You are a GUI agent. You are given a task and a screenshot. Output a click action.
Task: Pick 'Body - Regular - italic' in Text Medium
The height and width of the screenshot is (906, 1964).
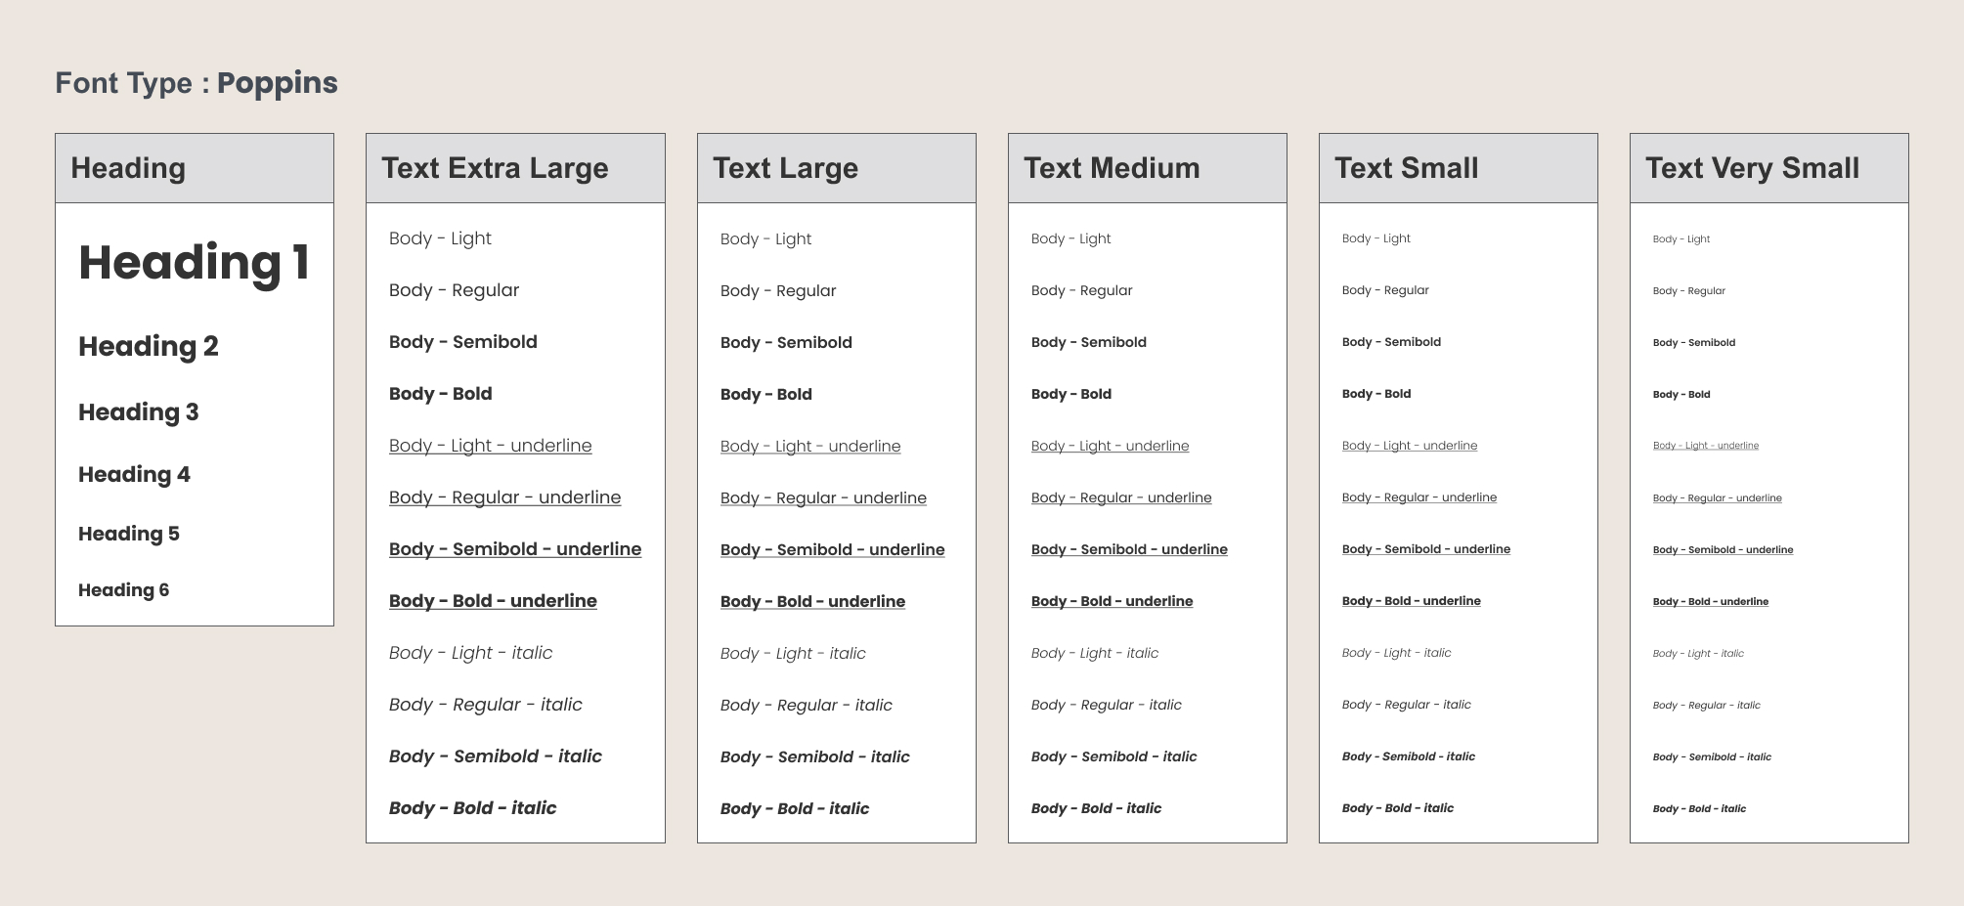[x=1107, y=705]
